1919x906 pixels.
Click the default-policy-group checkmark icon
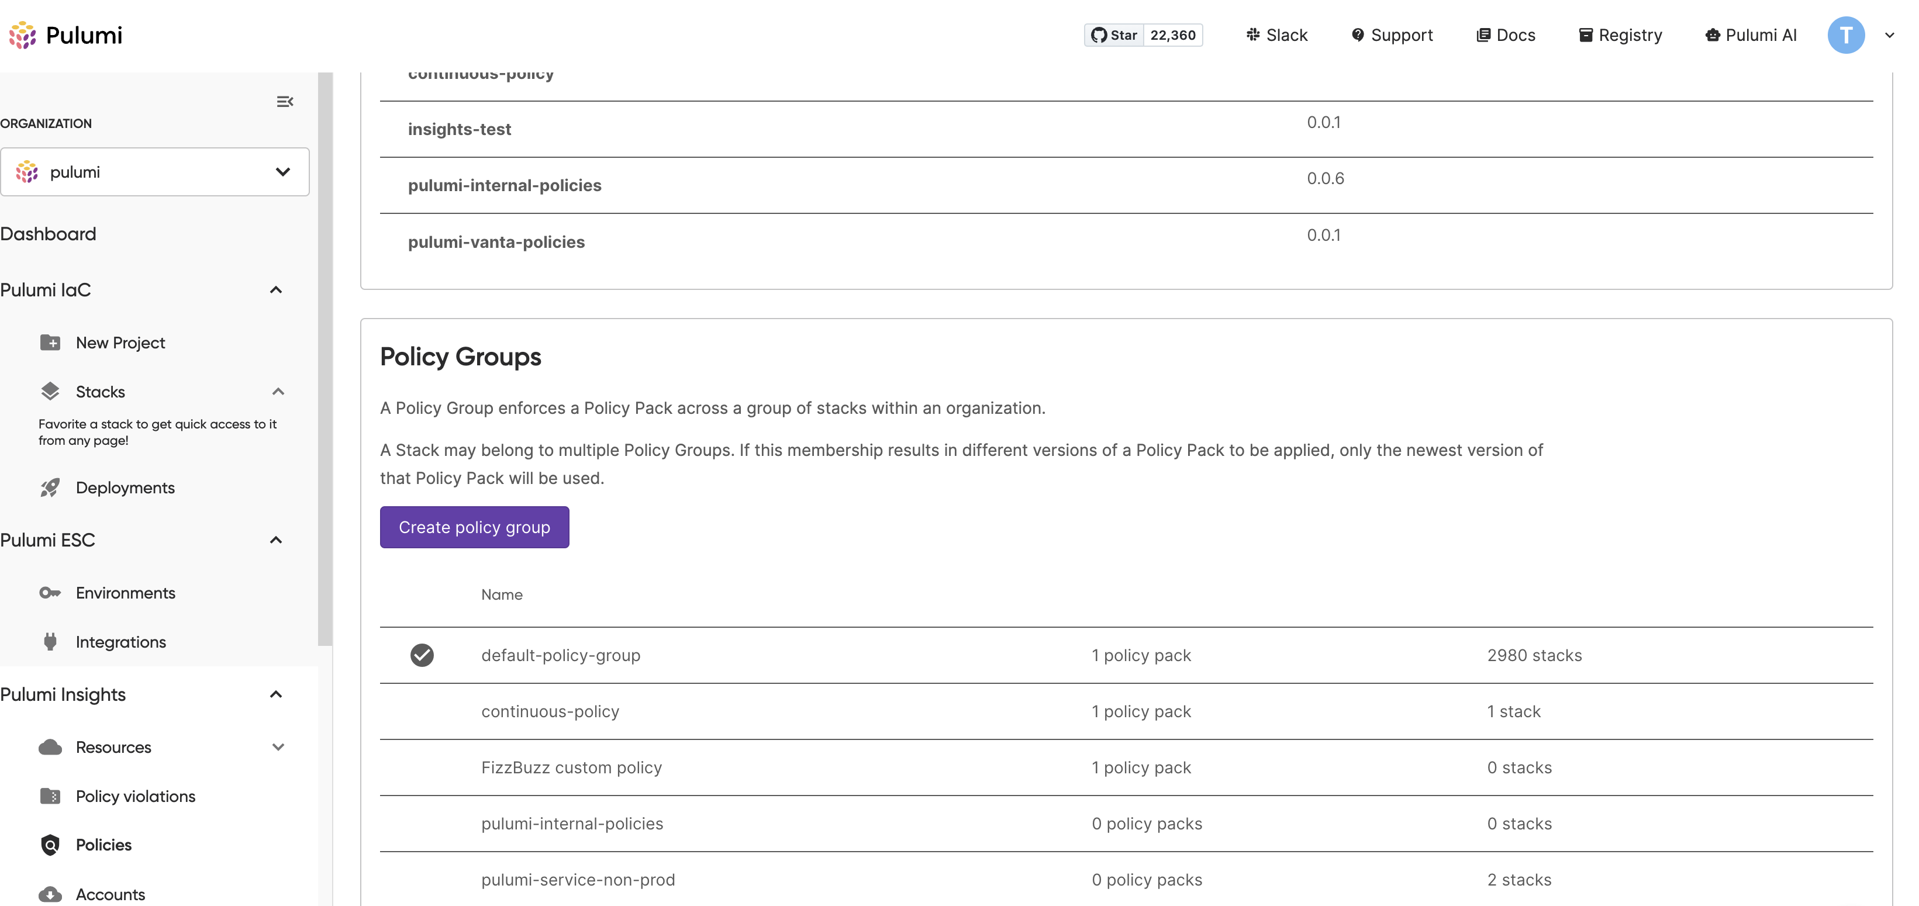[422, 655]
